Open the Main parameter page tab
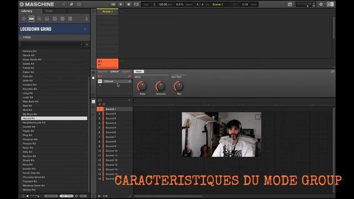This screenshot has width=354, height=199. 139,71
